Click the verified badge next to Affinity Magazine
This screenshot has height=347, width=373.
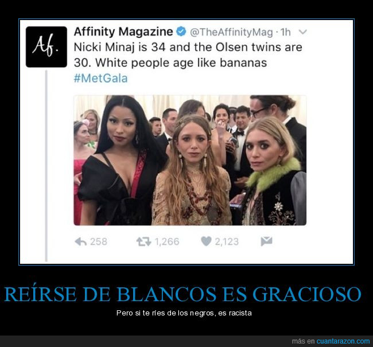(x=181, y=32)
